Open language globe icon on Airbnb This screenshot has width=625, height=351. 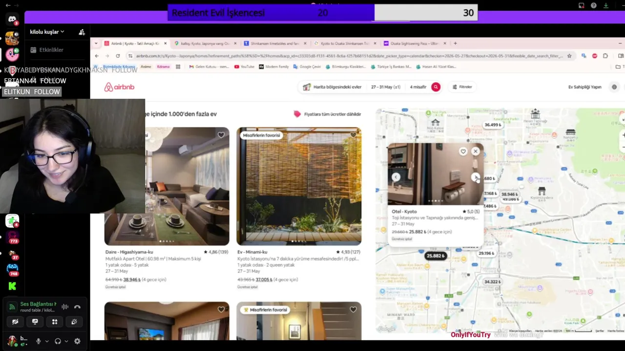[614, 87]
